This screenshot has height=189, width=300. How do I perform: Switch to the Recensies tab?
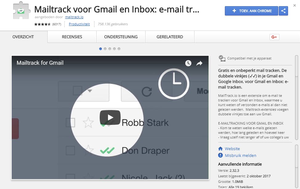(x=72, y=37)
